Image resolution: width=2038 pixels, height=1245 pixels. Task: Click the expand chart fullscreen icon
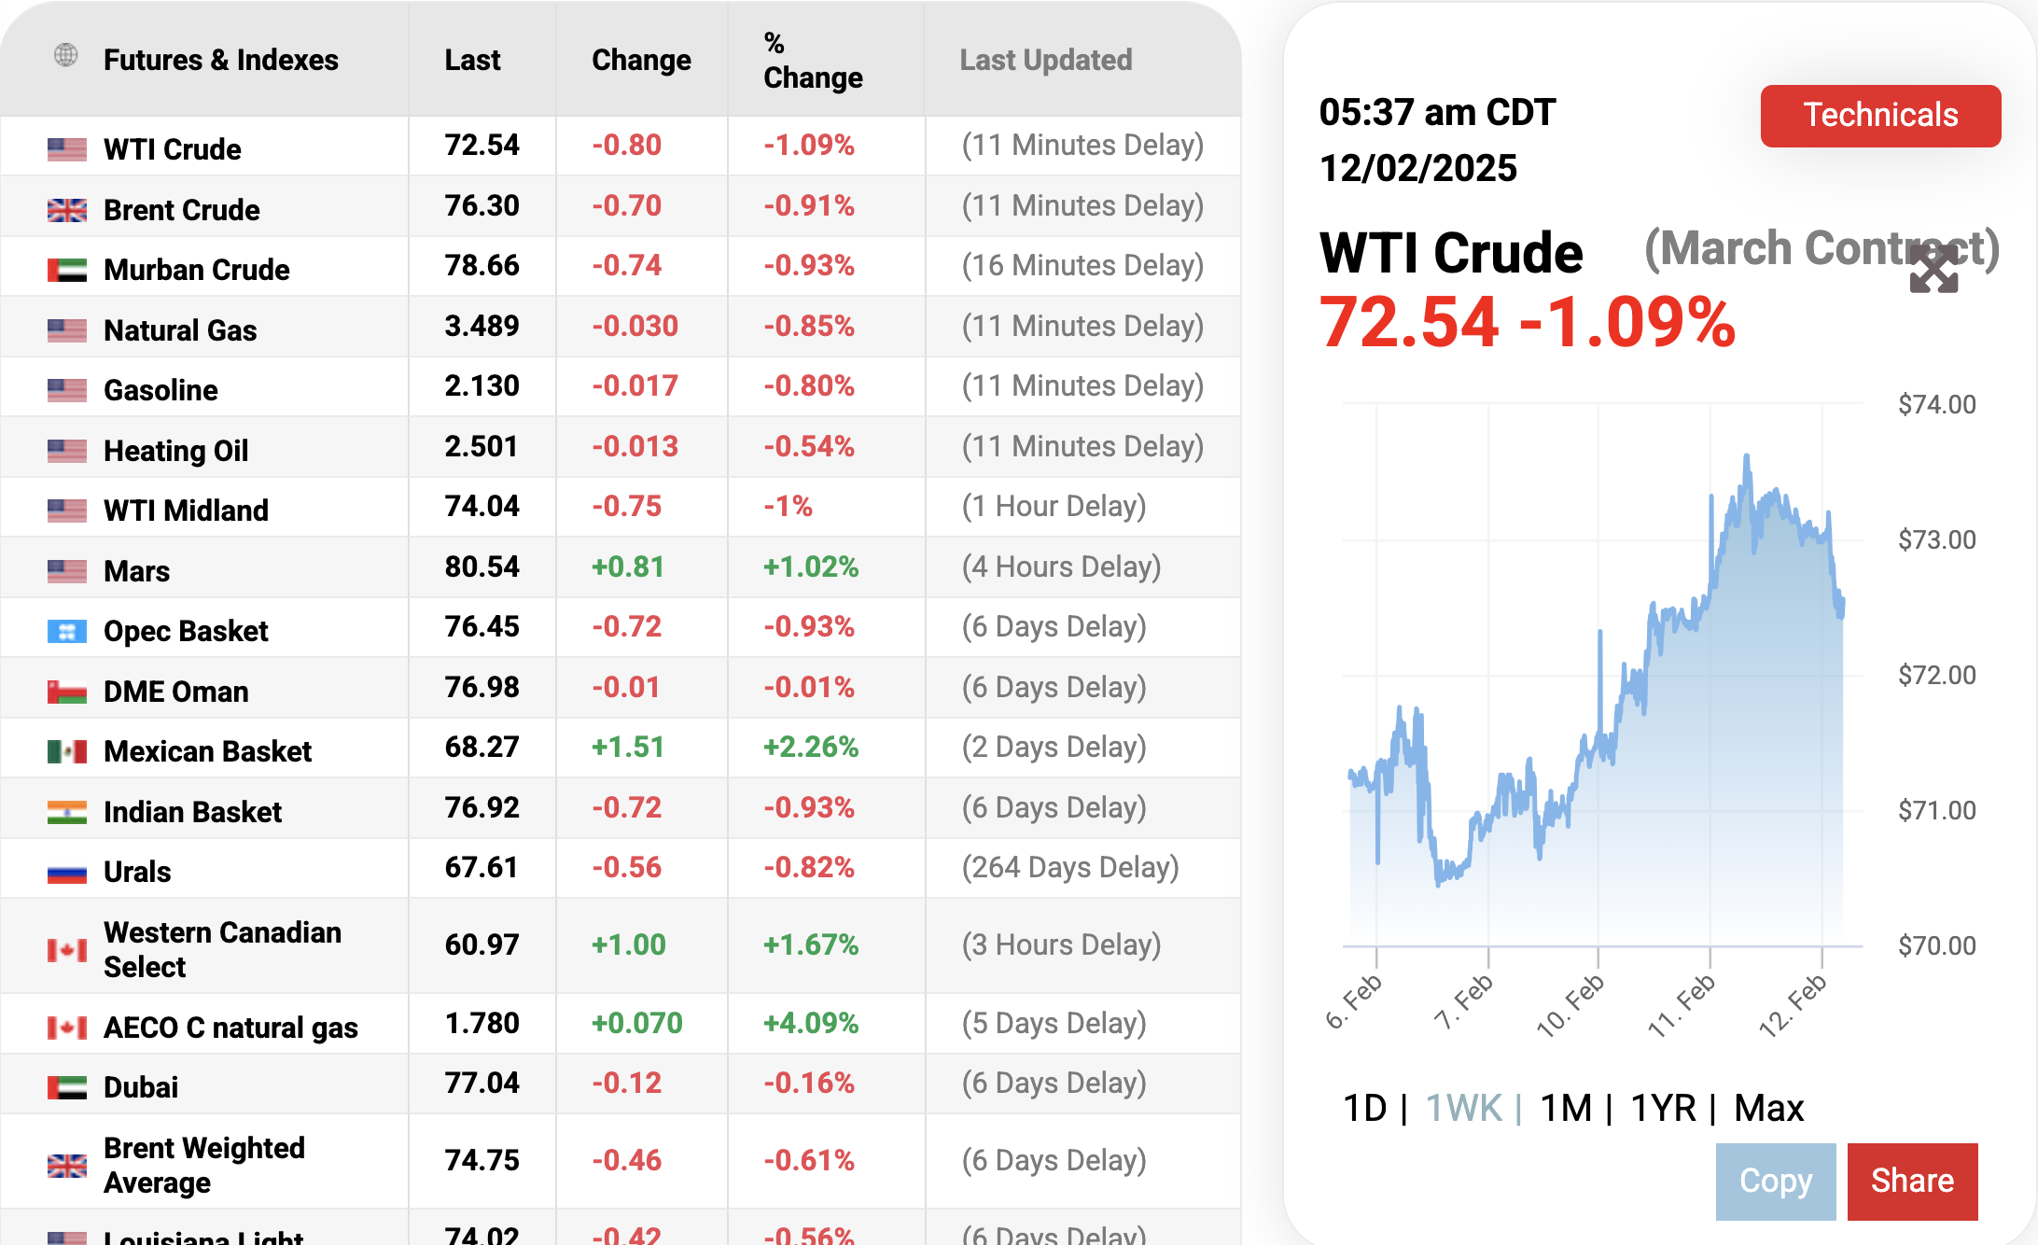1933,270
